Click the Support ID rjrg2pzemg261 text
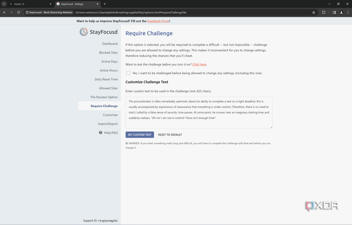The image size is (352, 225). click(100, 220)
